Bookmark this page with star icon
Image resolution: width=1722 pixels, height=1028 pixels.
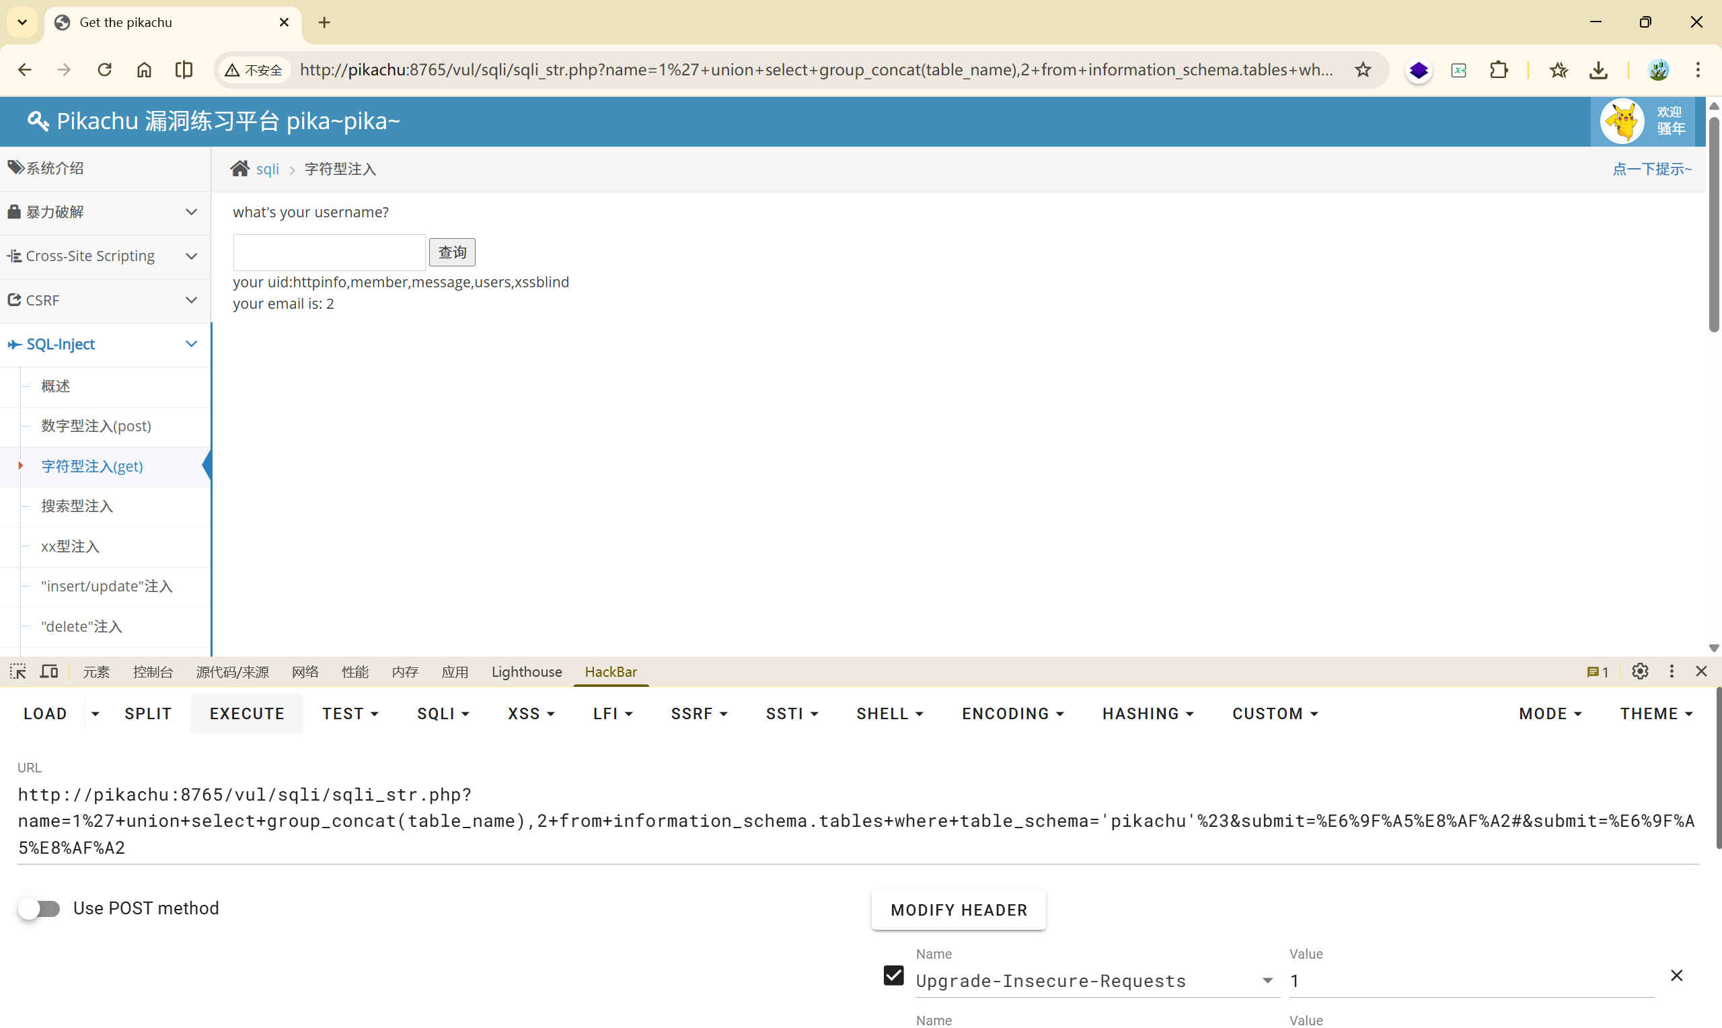[1363, 69]
